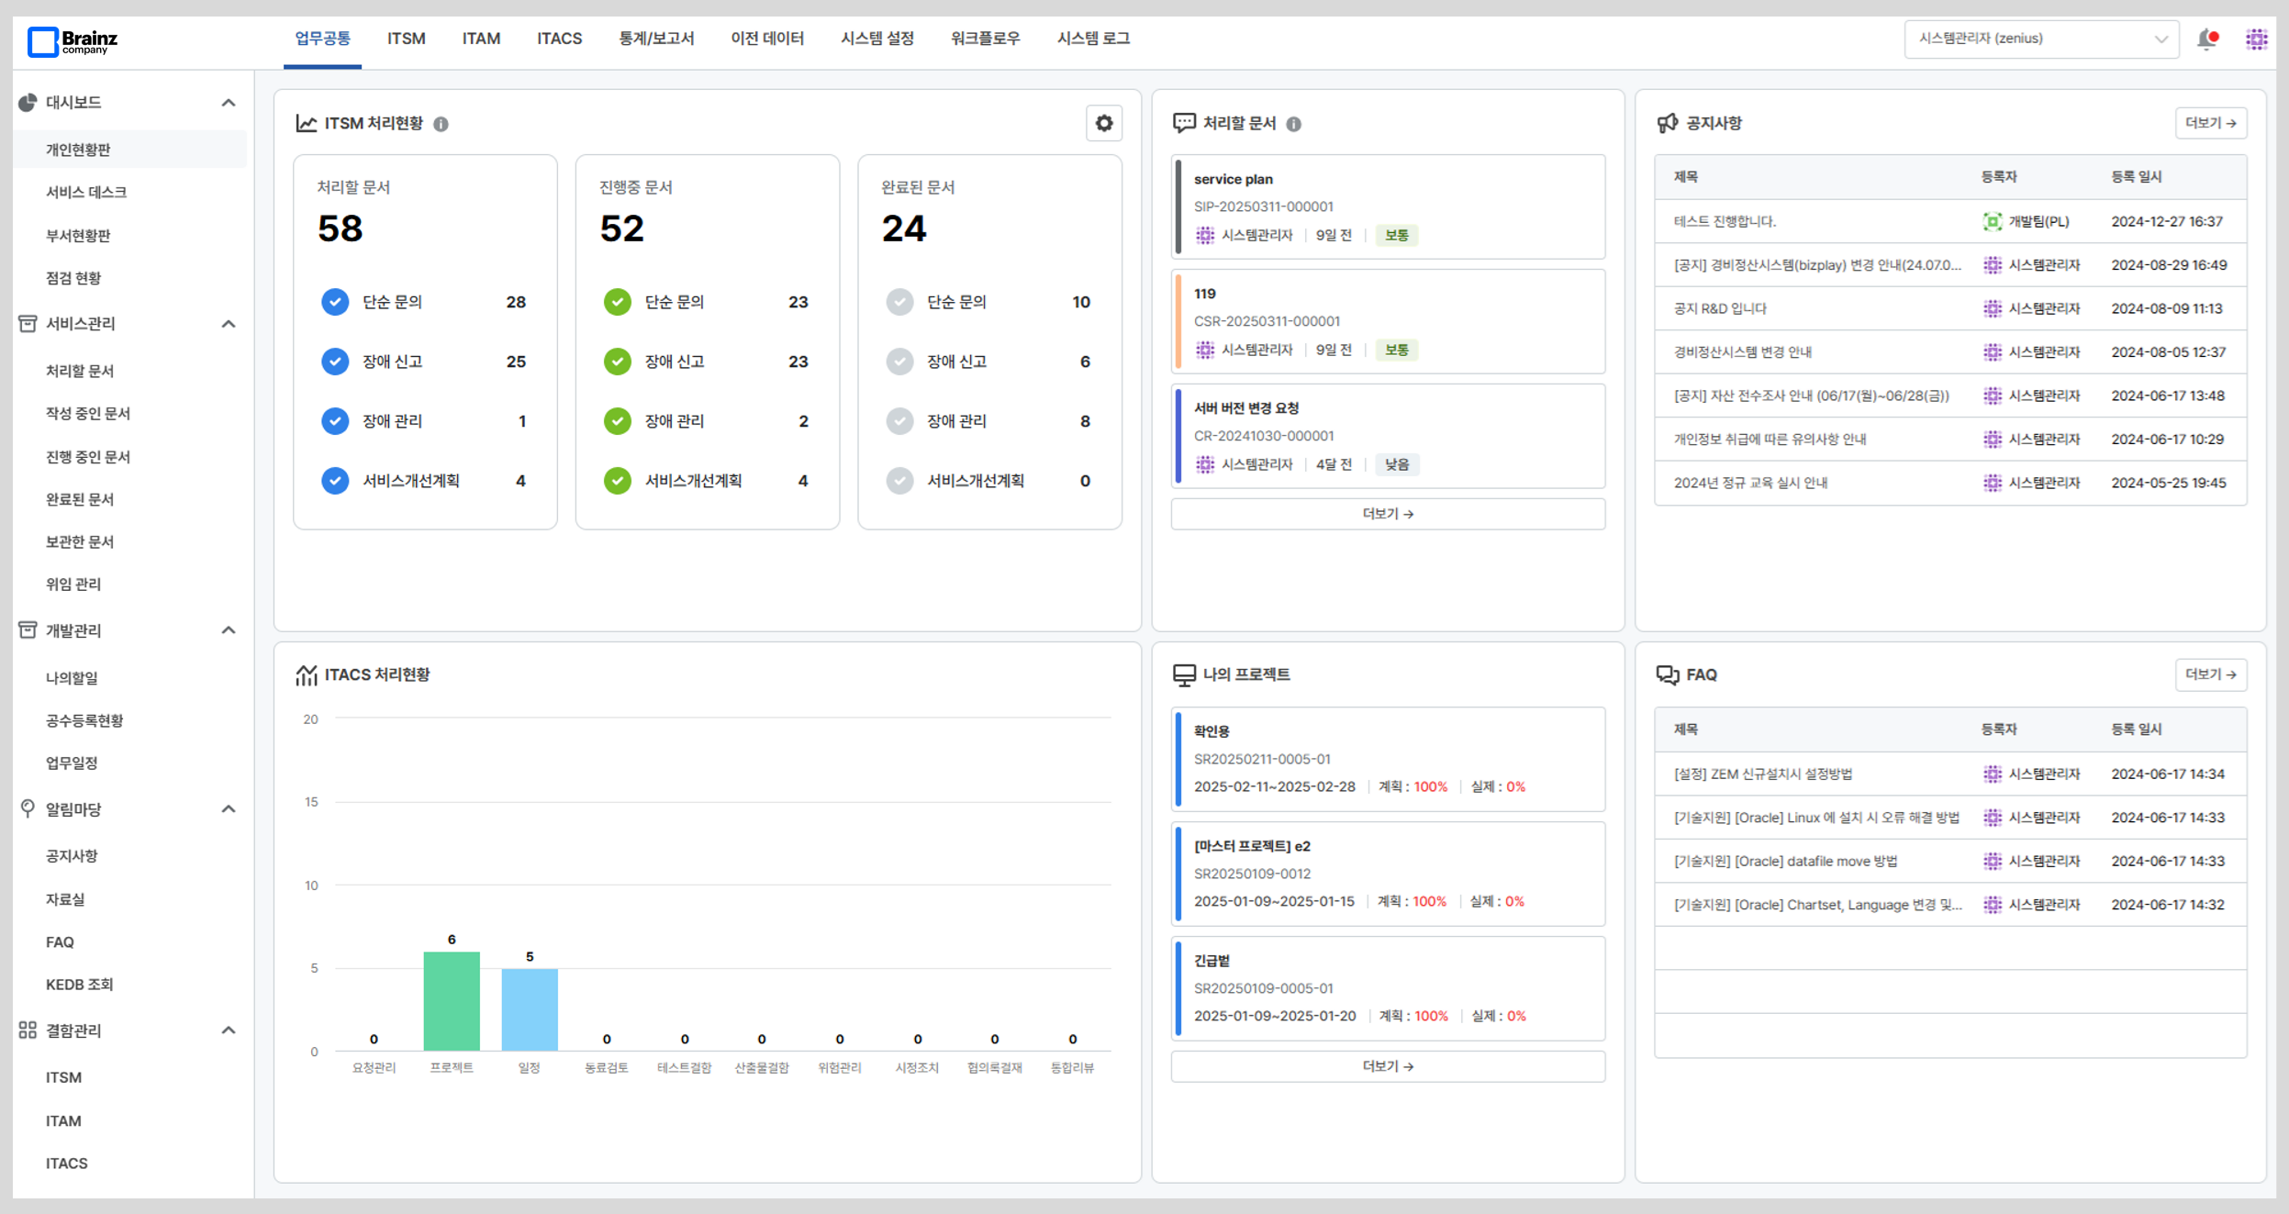2289x1214 pixels.
Task: Open FAQ [설정] ZEM 신규설치시 설정방법
Action: (x=1763, y=774)
